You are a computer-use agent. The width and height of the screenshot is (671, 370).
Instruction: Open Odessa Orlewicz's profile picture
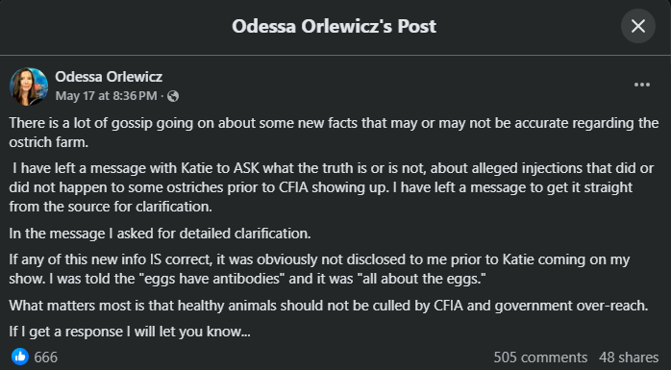pos(29,86)
